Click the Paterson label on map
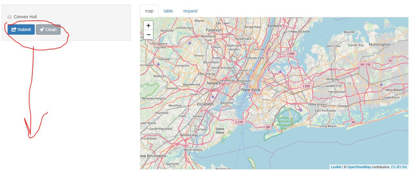This screenshot has width=413, height=187. [x=214, y=30]
